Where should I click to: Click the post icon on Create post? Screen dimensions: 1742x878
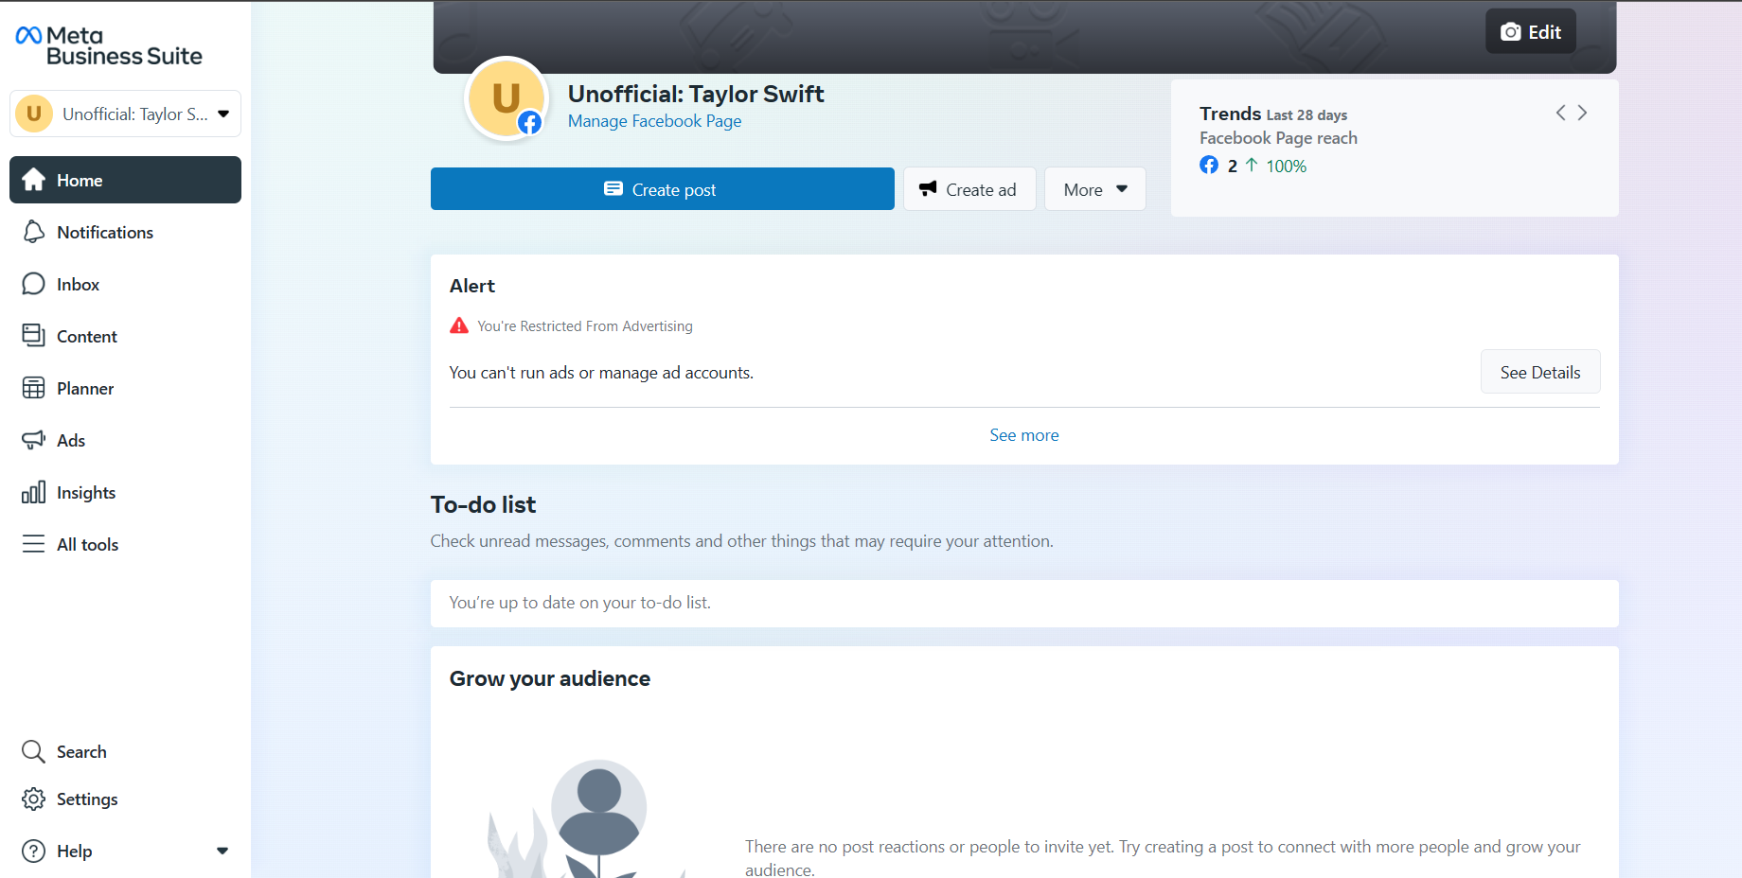pyautogui.click(x=613, y=188)
